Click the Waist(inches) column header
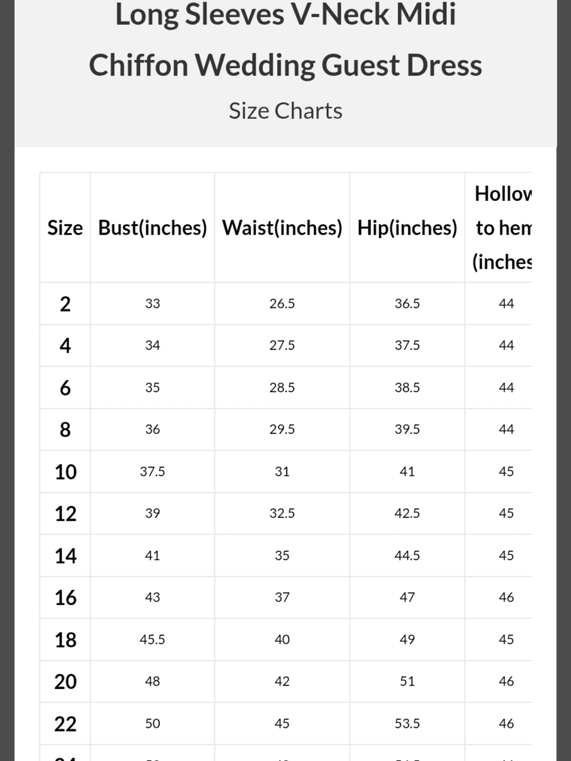571x761 pixels. point(282,228)
